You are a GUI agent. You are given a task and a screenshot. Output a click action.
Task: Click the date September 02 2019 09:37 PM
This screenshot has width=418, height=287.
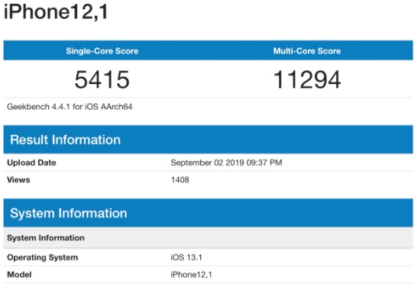pyautogui.click(x=226, y=163)
